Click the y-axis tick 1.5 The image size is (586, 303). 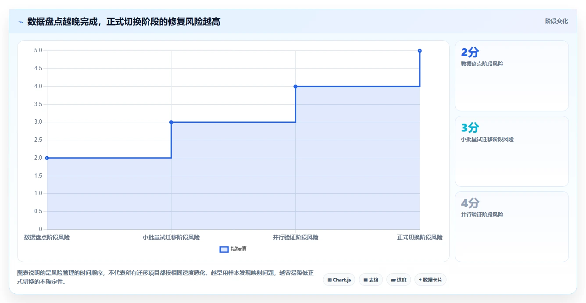pos(38,176)
